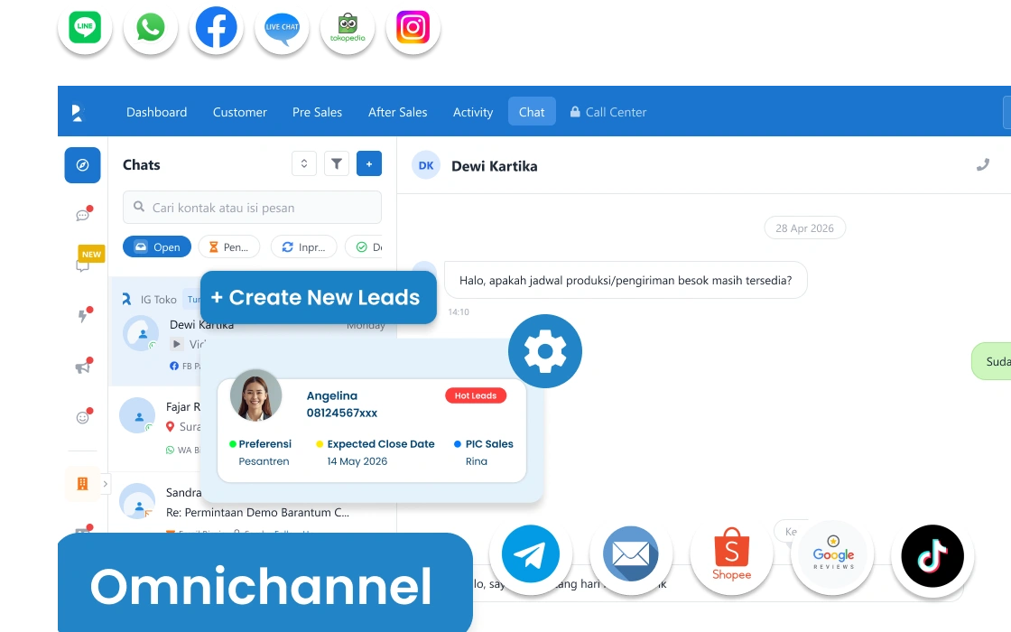Select the Inprogress status filter chip

pos(303,247)
